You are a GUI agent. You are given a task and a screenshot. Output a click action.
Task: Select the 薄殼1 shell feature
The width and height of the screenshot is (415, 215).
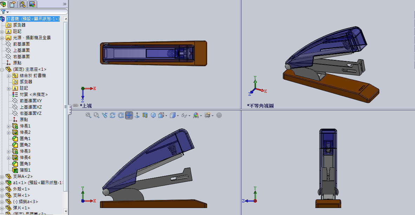click(25, 170)
